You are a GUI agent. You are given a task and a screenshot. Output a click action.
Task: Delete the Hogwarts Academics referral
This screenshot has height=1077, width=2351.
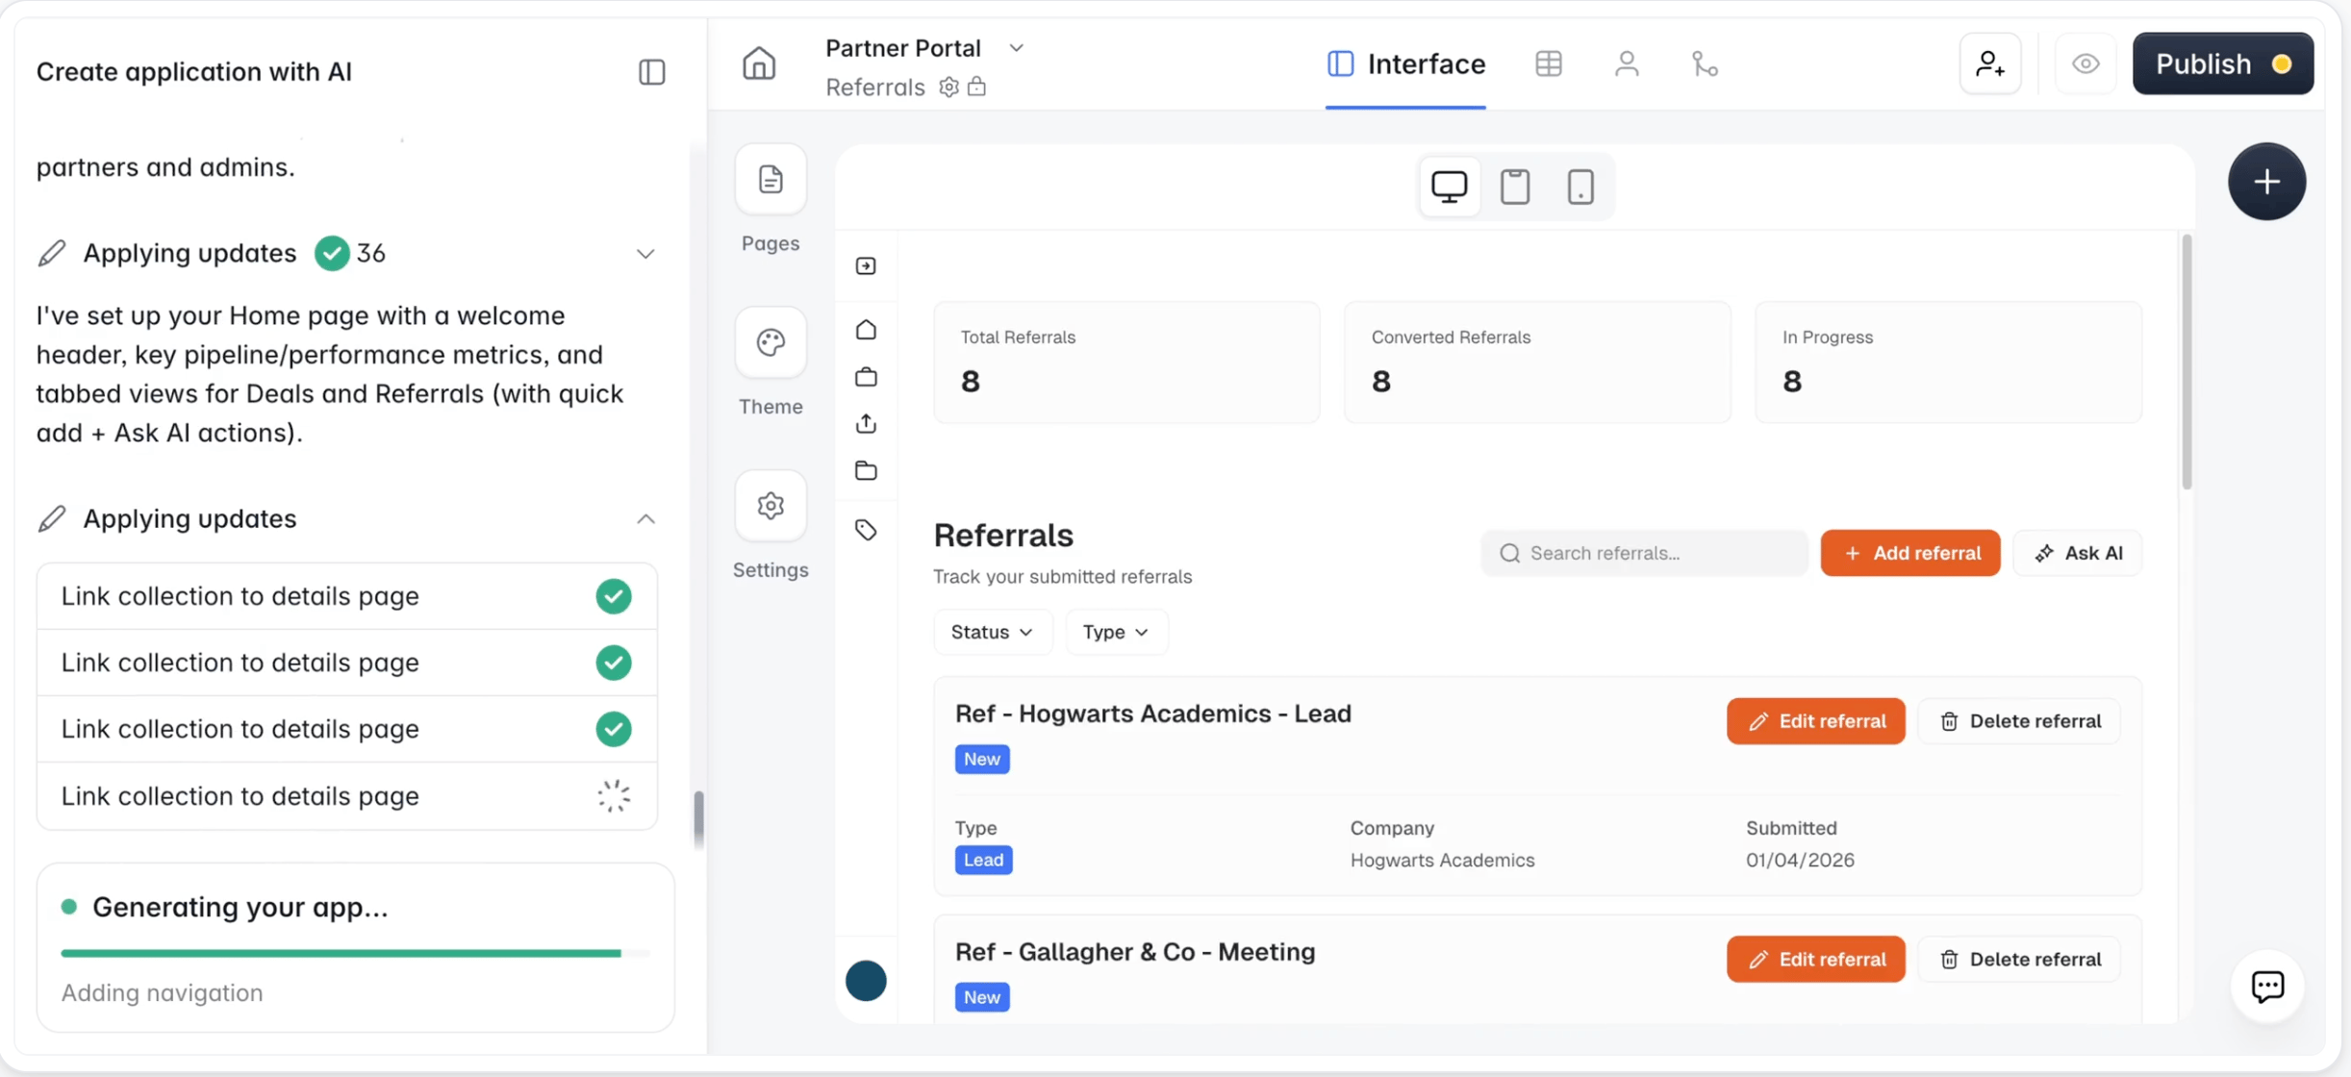(2019, 721)
